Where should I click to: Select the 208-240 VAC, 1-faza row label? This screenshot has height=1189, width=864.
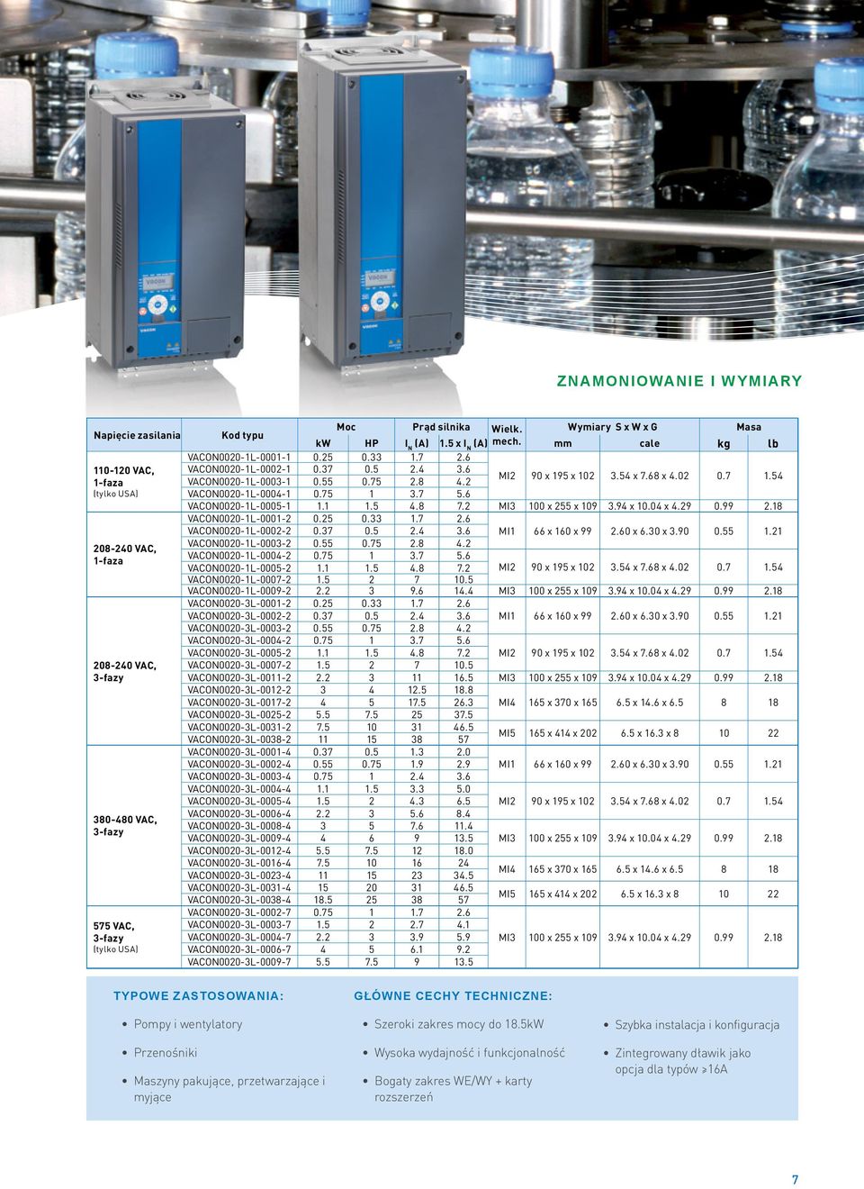click(x=124, y=555)
